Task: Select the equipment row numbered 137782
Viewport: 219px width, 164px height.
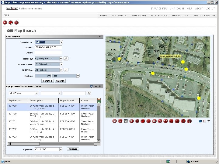Action: [52, 130]
